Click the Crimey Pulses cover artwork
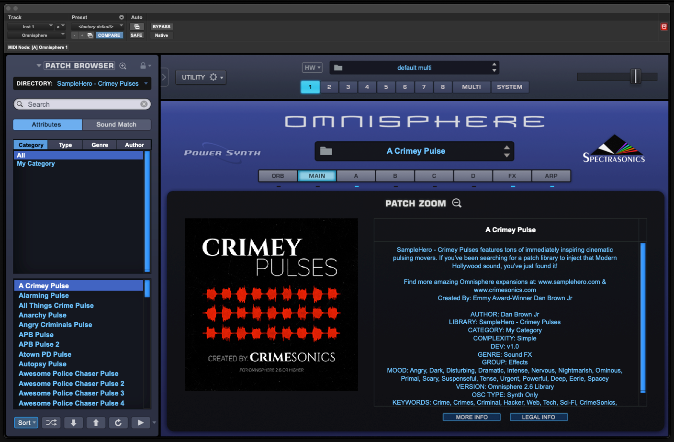674x442 pixels. (x=271, y=305)
